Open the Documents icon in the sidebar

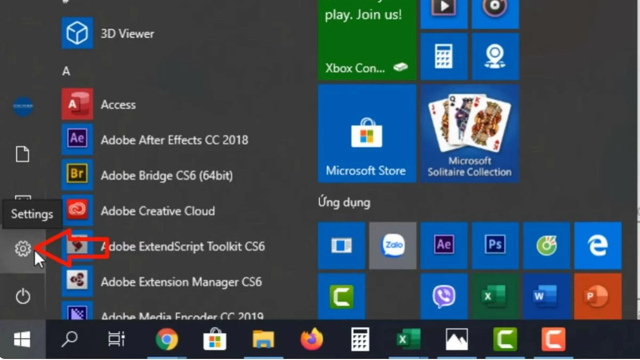pos(22,155)
